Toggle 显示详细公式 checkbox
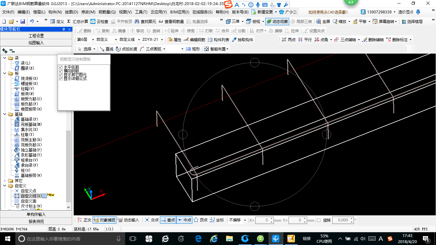Viewport: 436px width, 245px height. point(61,78)
